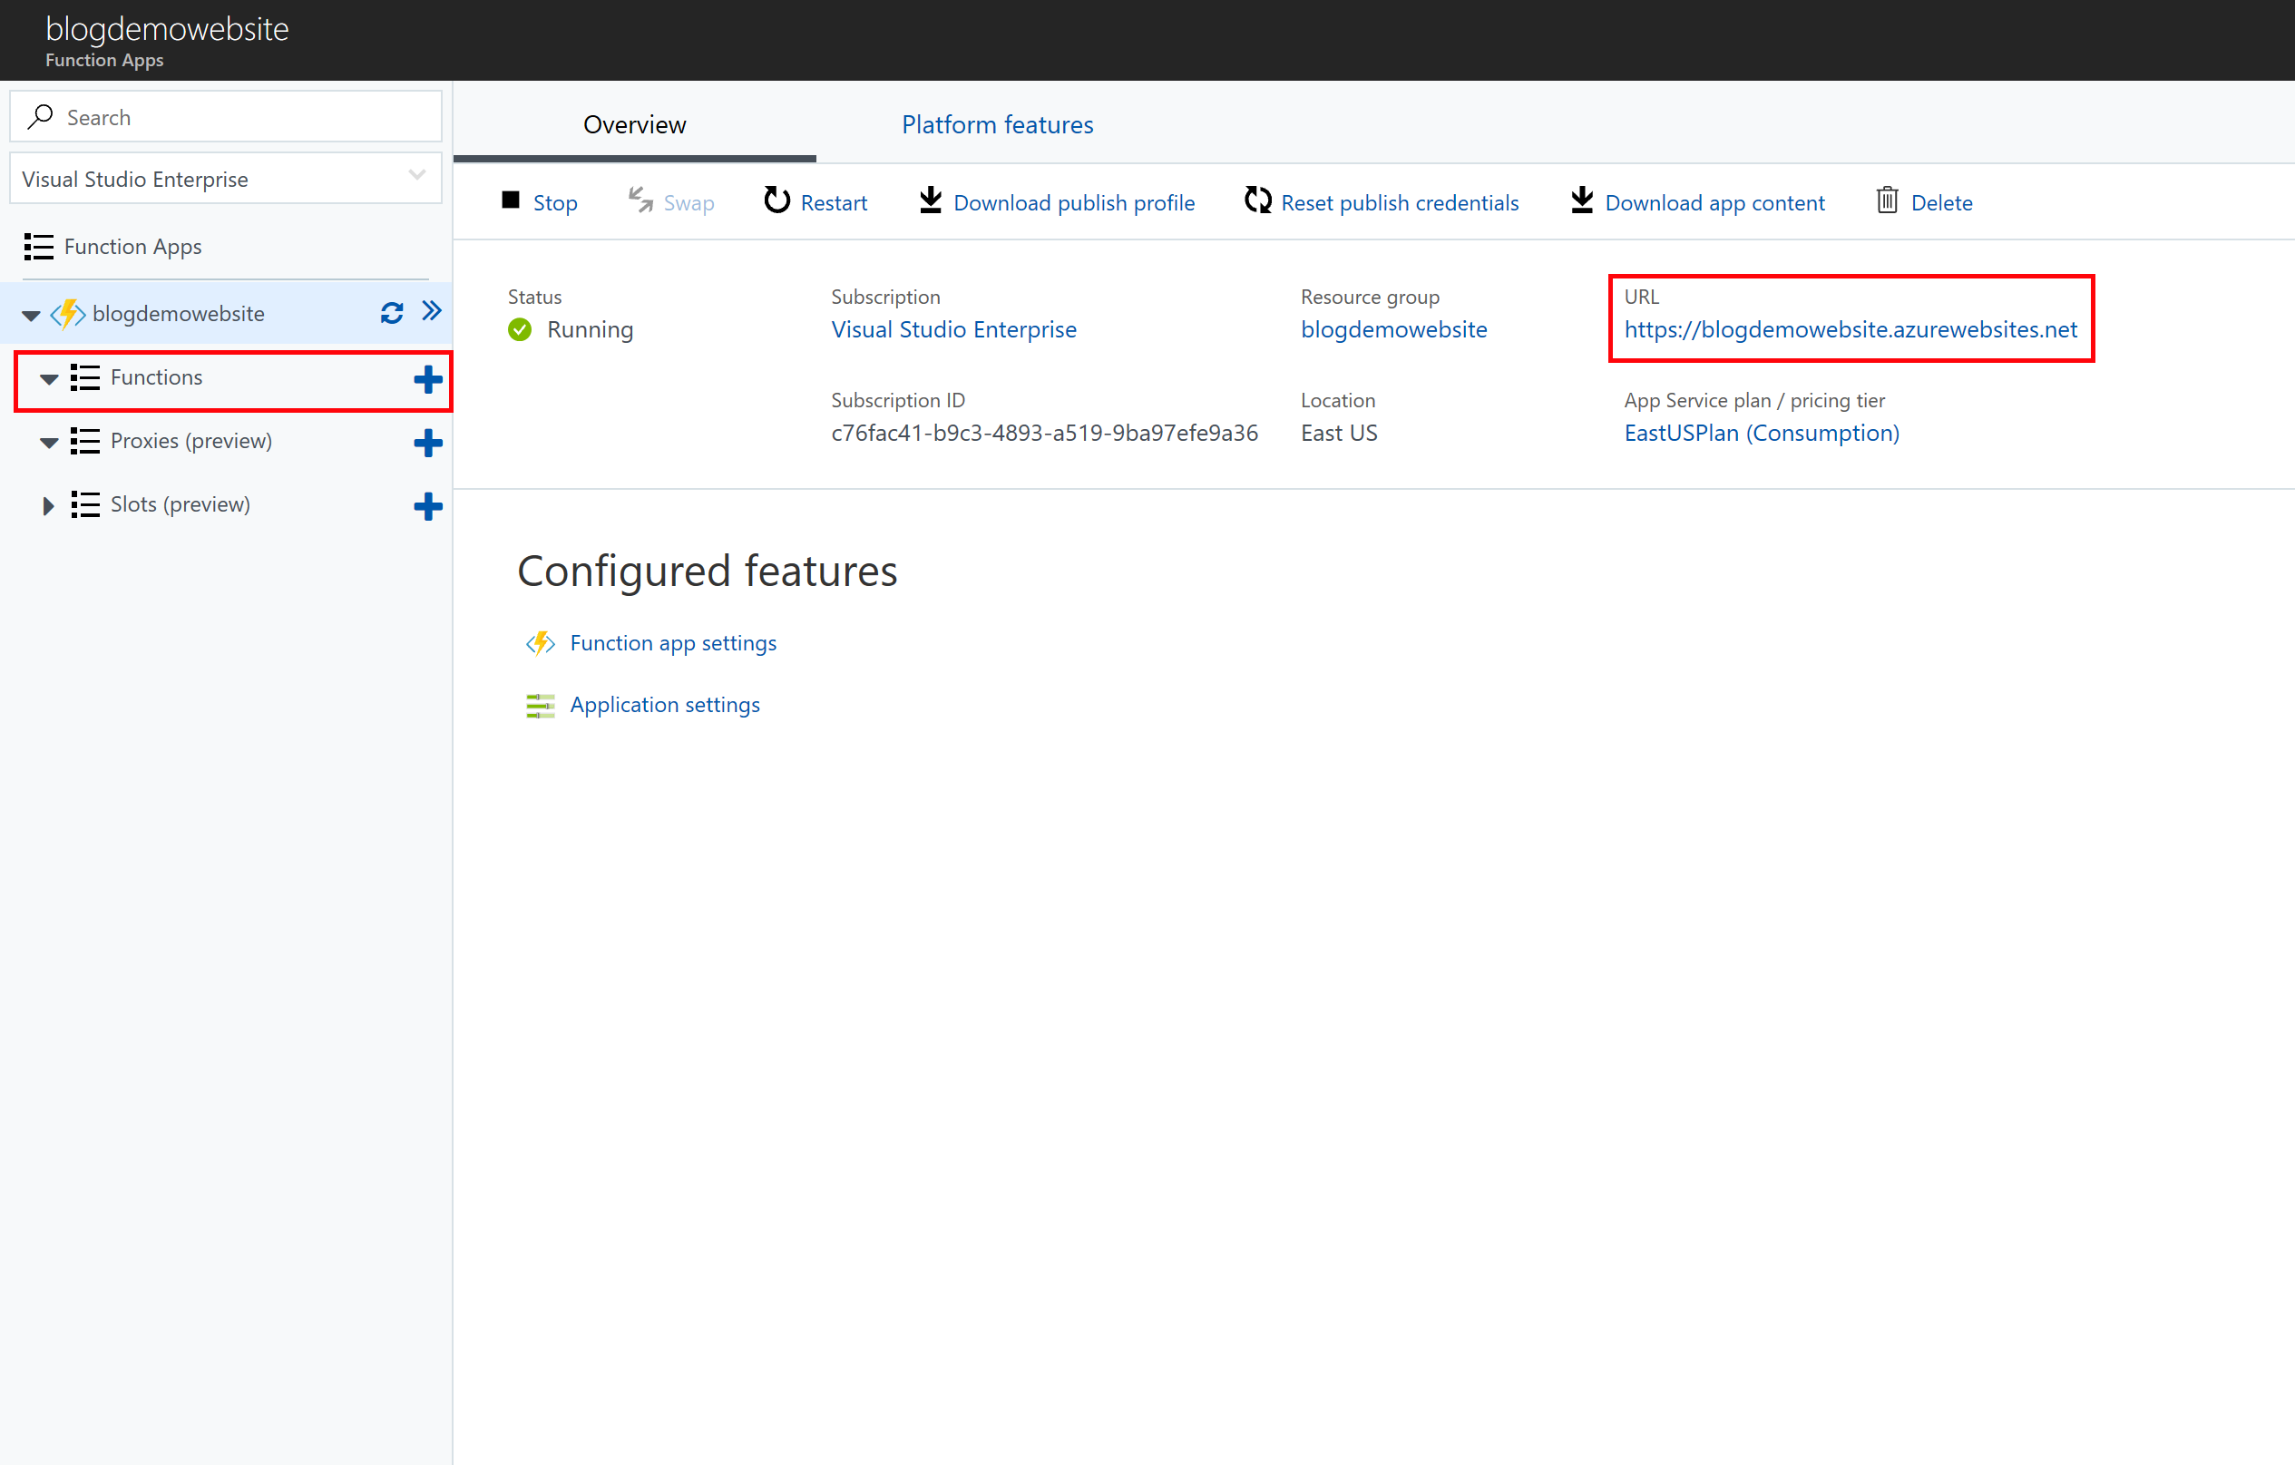Select the Functions tree item label
Image resolution: width=2295 pixels, height=1465 pixels.
pyautogui.click(x=156, y=377)
